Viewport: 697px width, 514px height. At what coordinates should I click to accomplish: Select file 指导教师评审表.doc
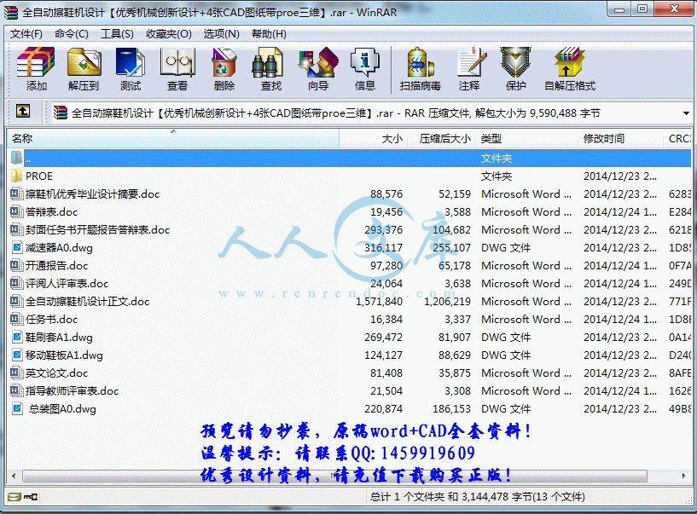pos(72,391)
